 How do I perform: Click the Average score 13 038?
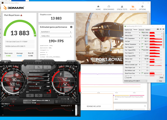pyautogui.click(x=19, y=56)
